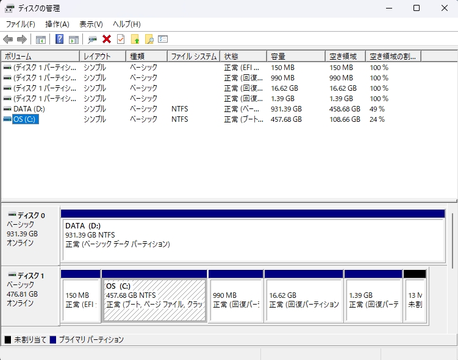The image size is (458, 360).
Task: Select the 13 MB unallocated black-header block
Action: click(x=415, y=300)
